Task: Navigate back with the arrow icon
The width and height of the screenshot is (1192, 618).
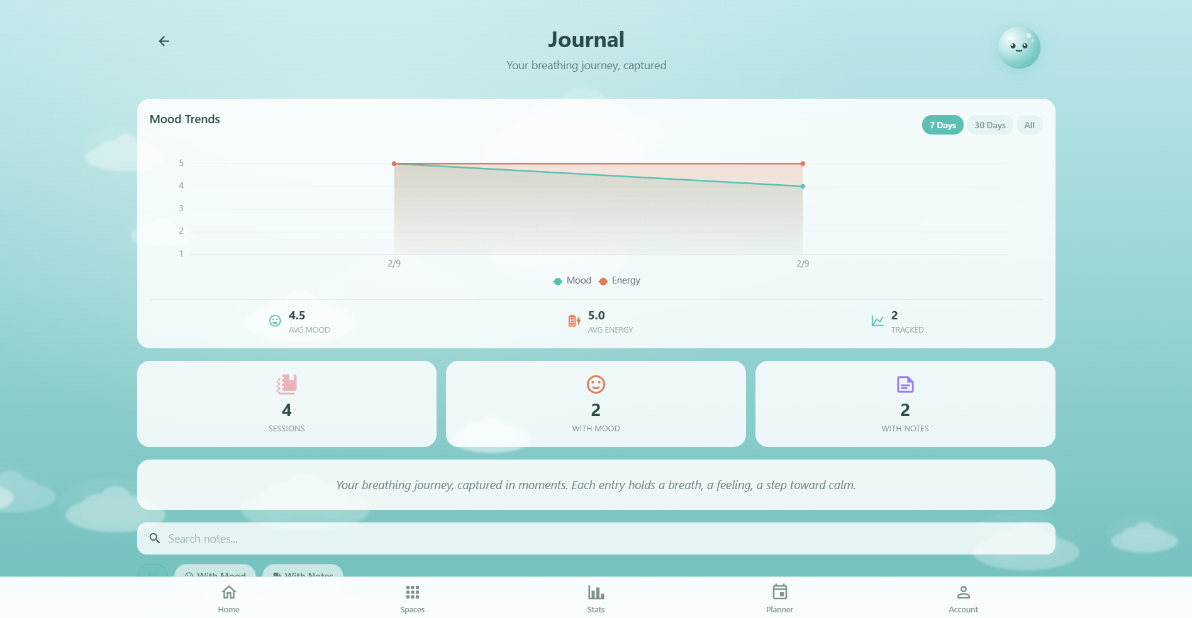Action: 164,40
